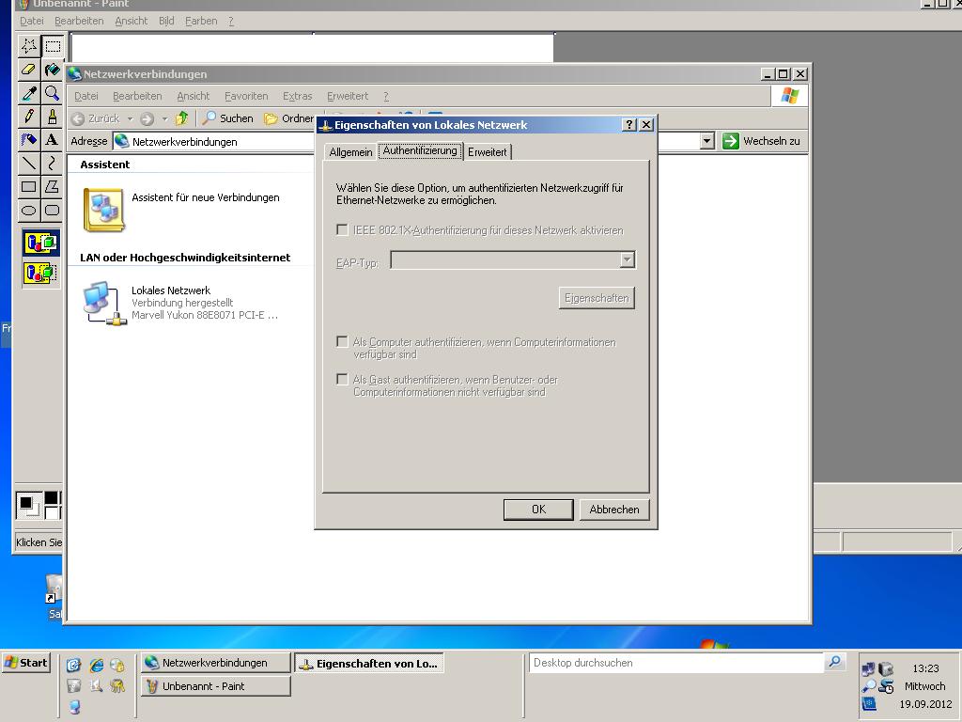Click the Desktop durchsuchen search field
The image size is (962, 722).
click(676, 663)
